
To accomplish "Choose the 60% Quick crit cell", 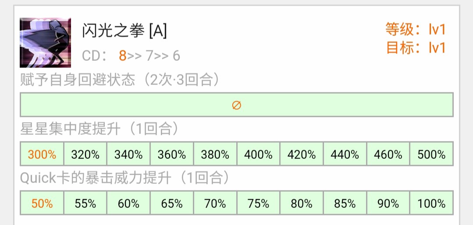I will (128, 204).
